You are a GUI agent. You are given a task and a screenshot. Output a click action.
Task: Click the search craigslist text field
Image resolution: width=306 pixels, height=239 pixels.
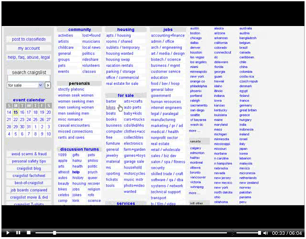pos(29,79)
